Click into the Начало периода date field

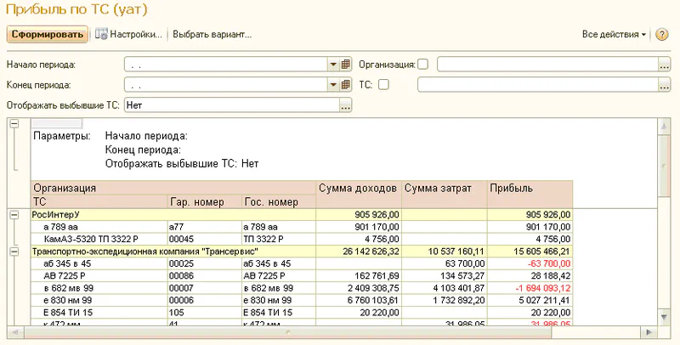point(225,65)
